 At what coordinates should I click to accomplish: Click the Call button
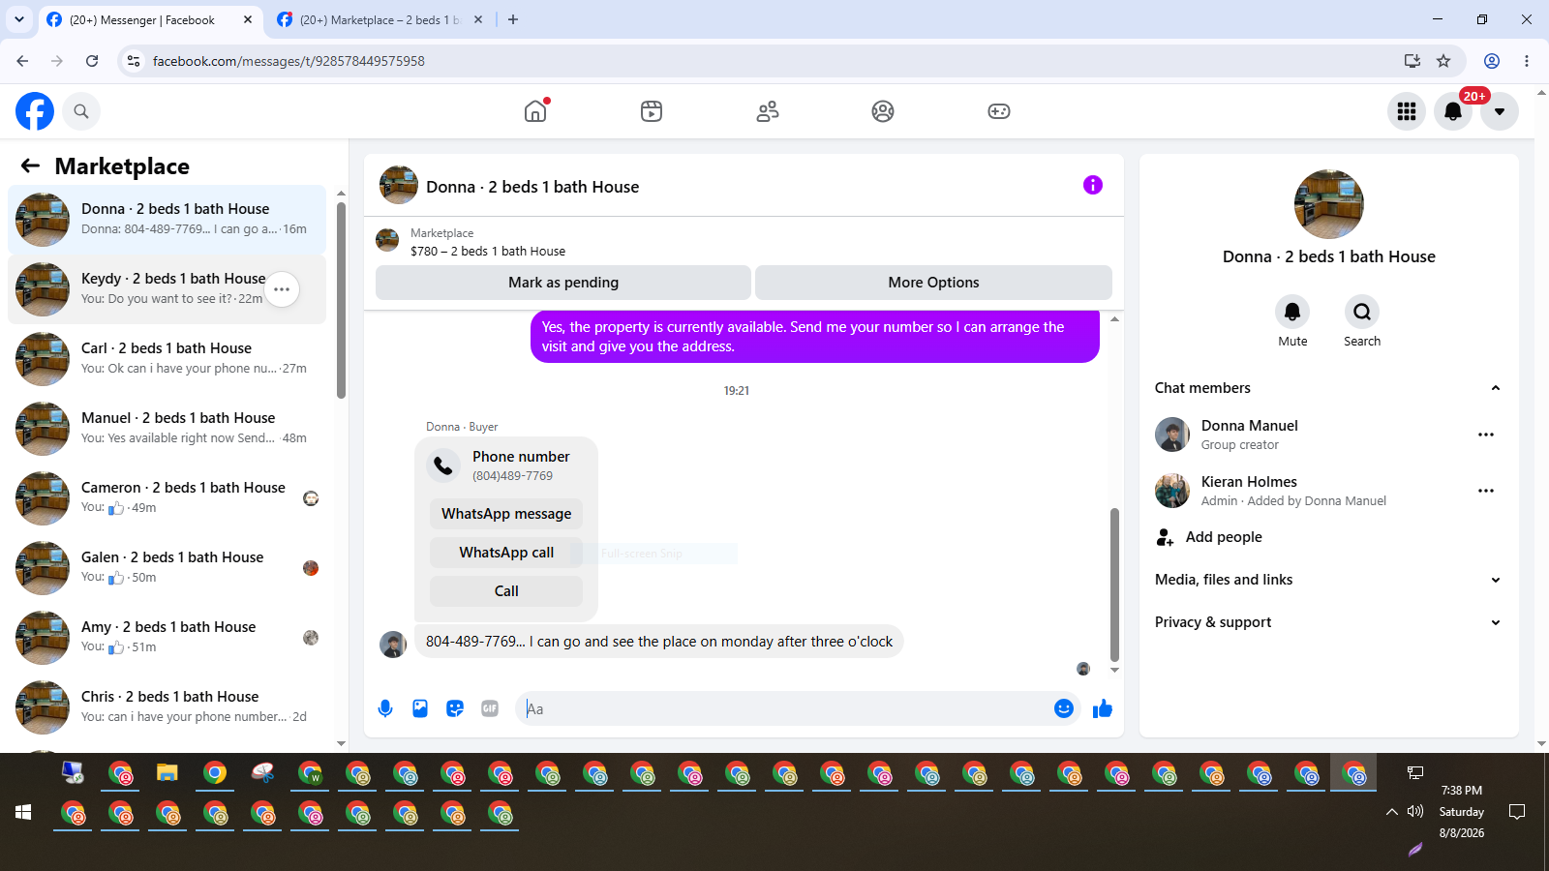click(x=506, y=591)
